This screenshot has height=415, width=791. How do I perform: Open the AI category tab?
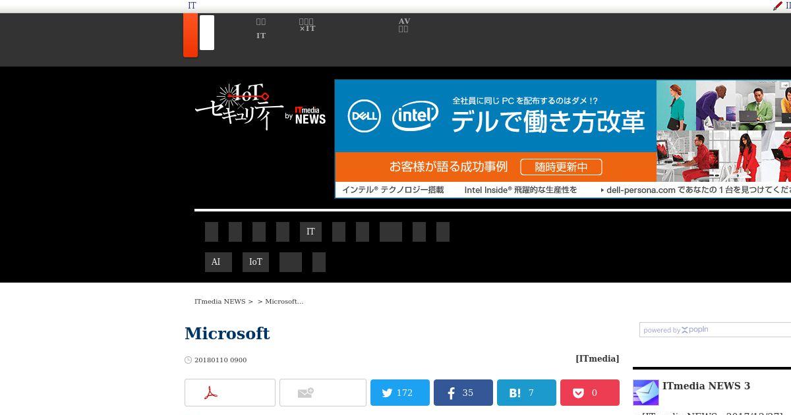click(x=218, y=262)
